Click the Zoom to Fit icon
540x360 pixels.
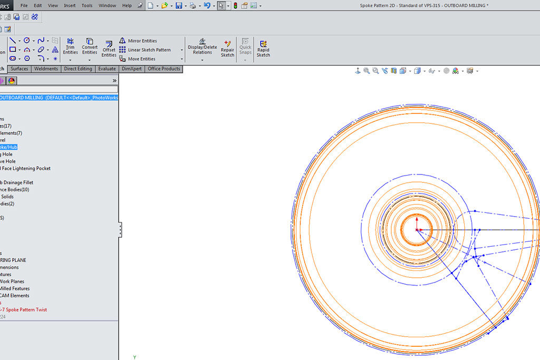coord(367,71)
